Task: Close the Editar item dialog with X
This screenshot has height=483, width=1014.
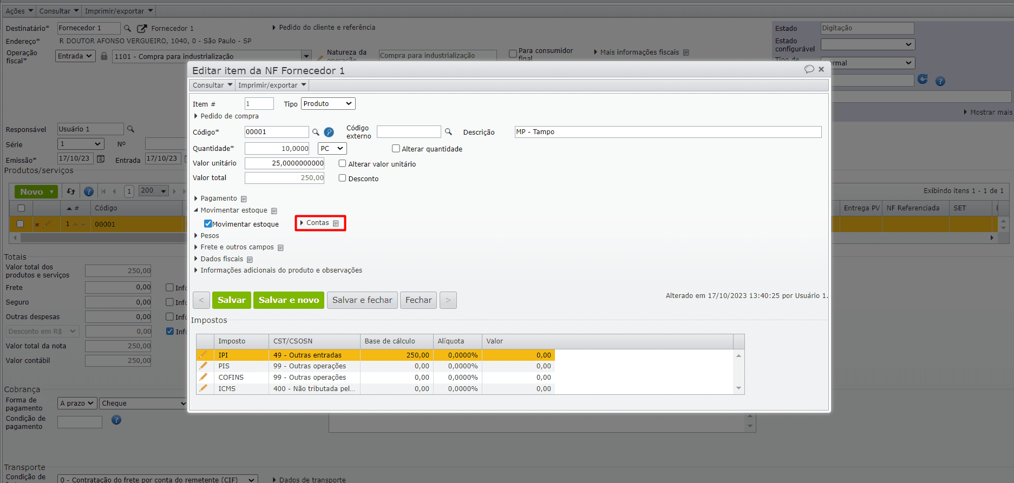Action: click(821, 69)
